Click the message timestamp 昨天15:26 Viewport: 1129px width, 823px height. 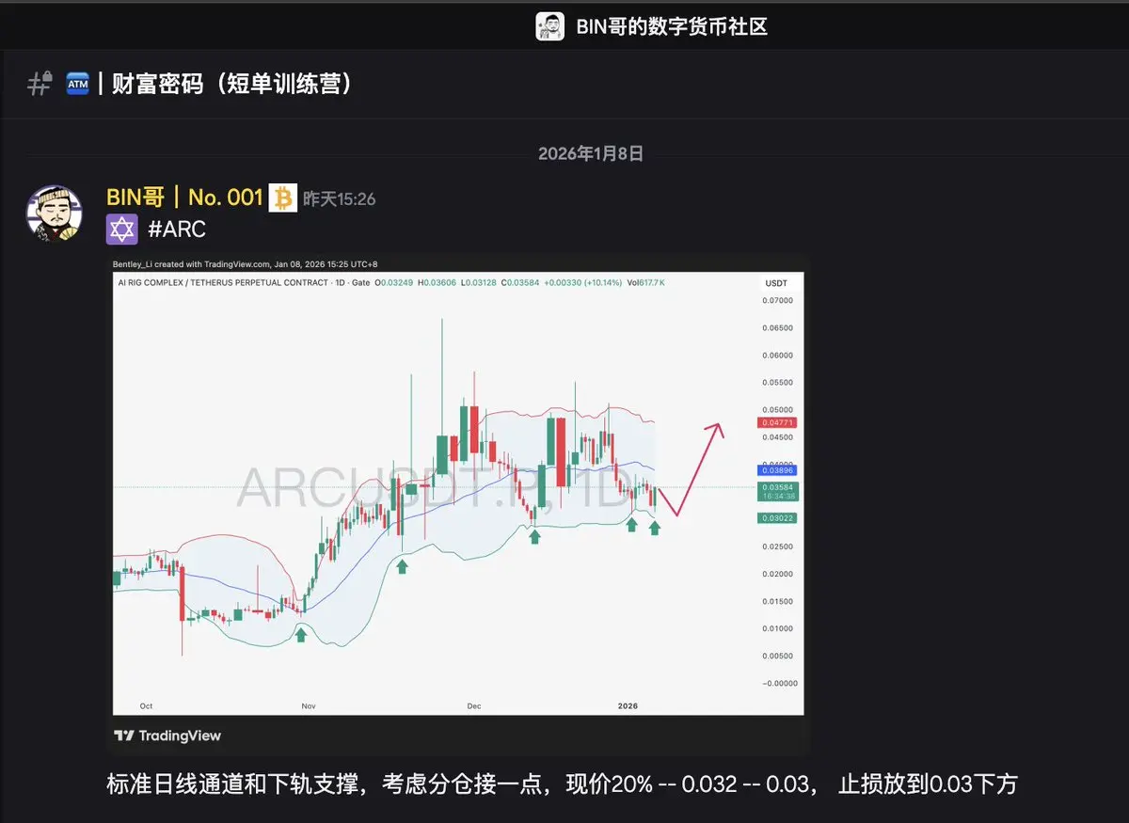coord(339,198)
